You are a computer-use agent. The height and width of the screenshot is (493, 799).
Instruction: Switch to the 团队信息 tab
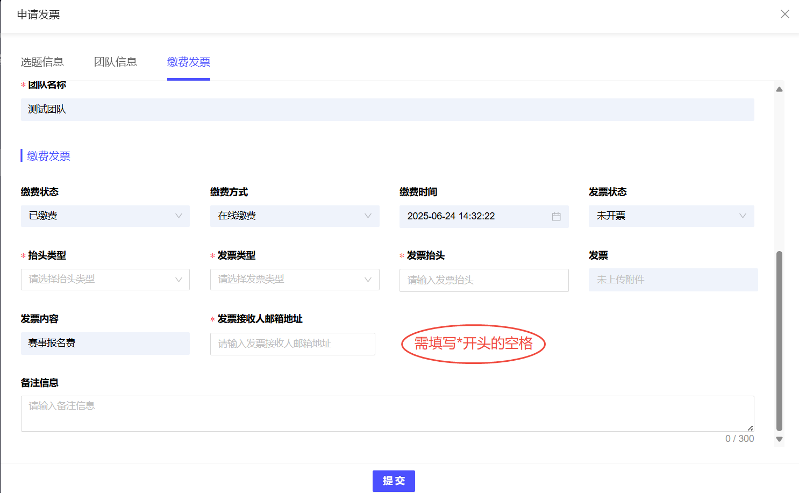point(115,62)
